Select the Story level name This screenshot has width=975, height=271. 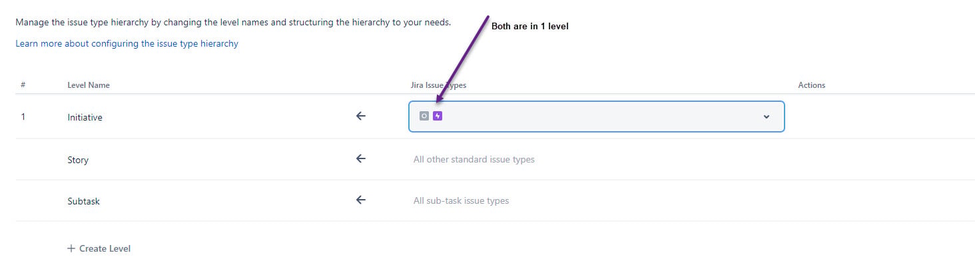(78, 160)
